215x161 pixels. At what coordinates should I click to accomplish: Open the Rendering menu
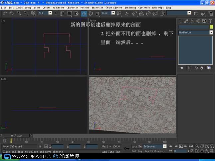point(130,8)
